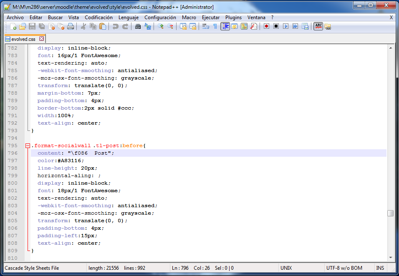Zoom in on the text

(162, 26)
